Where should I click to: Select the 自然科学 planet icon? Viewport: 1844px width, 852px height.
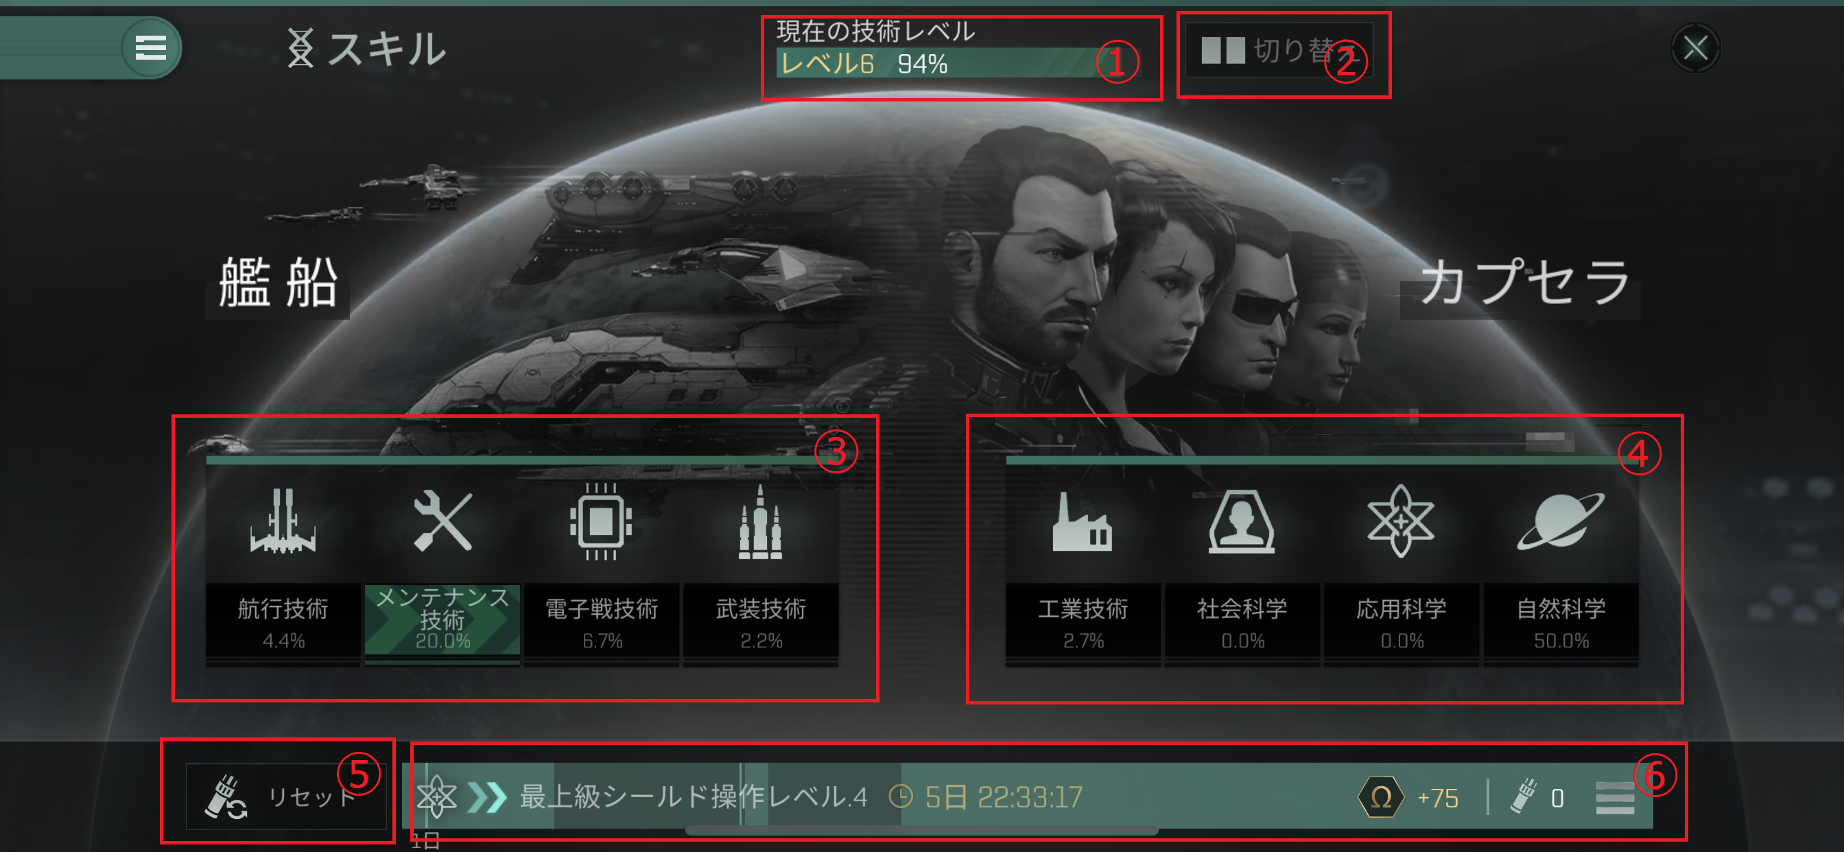(x=1561, y=521)
